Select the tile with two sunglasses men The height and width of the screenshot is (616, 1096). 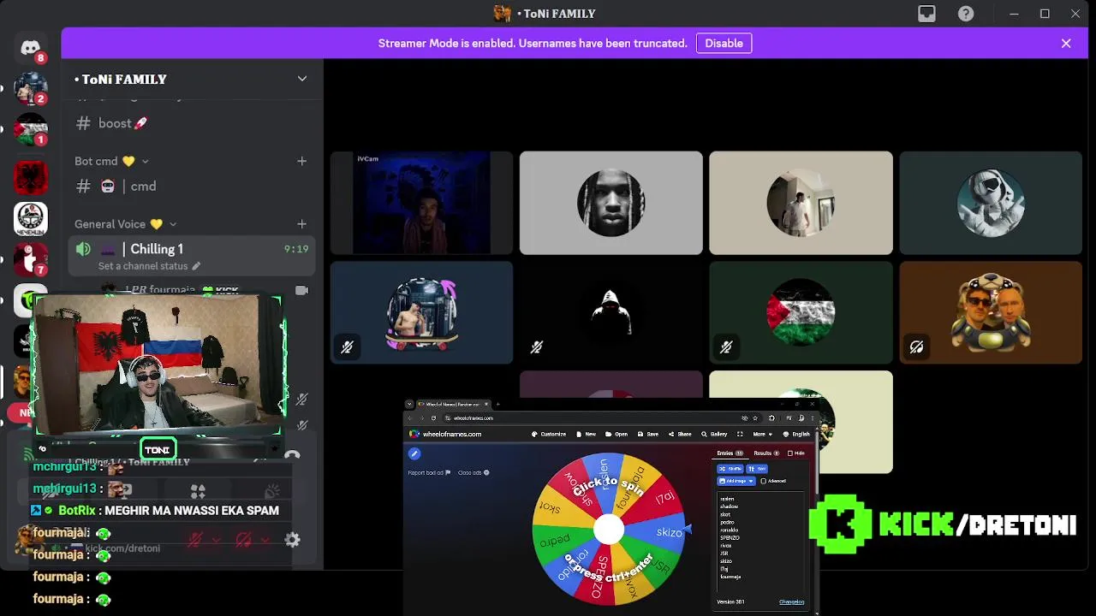click(991, 312)
